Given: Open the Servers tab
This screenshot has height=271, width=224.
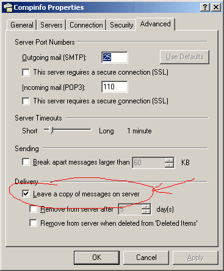Looking at the screenshot, I should tap(51, 25).
